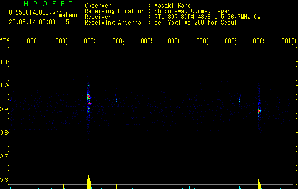Viewport: 298px width, 189px height.
Task: Click the strongest red meteor echo near 0.95 kHz
Action: point(88,97)
